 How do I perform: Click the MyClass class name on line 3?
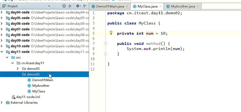click(147, 23)
